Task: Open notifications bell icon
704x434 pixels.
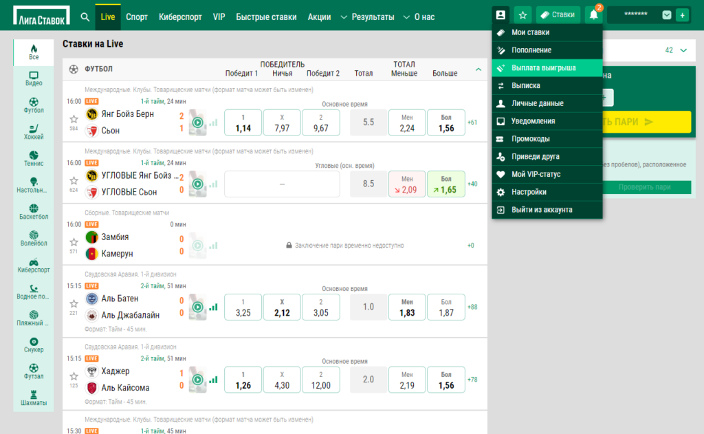Action: pos(593,15)
